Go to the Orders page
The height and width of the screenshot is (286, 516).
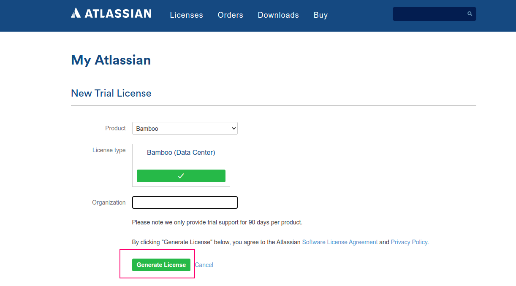pos(230,15)
